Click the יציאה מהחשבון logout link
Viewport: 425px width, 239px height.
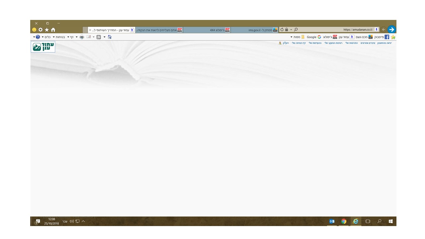click(384, 43)
